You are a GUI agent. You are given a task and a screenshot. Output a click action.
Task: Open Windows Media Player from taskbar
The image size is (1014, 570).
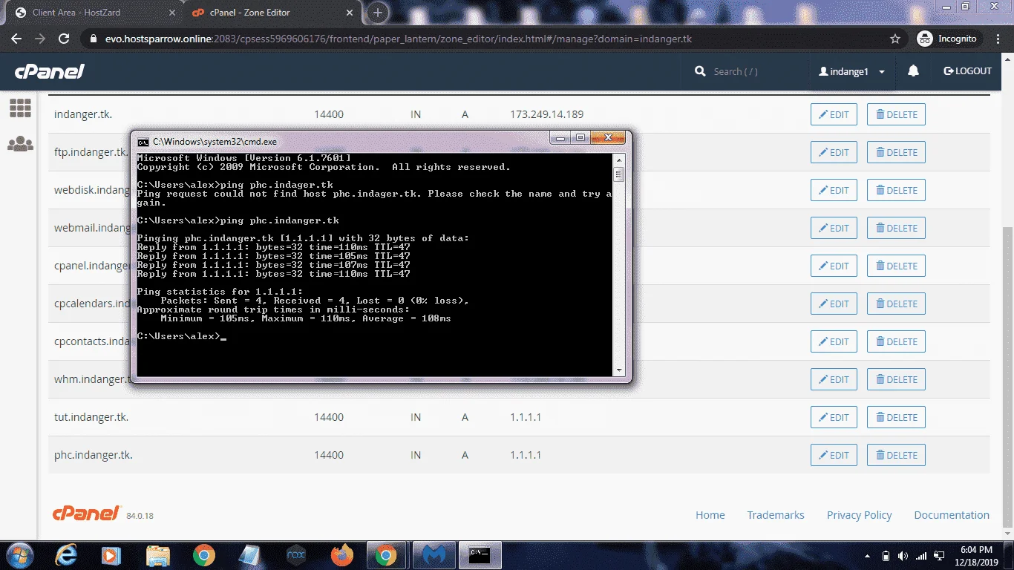pyautogui.click(x=111, y=555)
